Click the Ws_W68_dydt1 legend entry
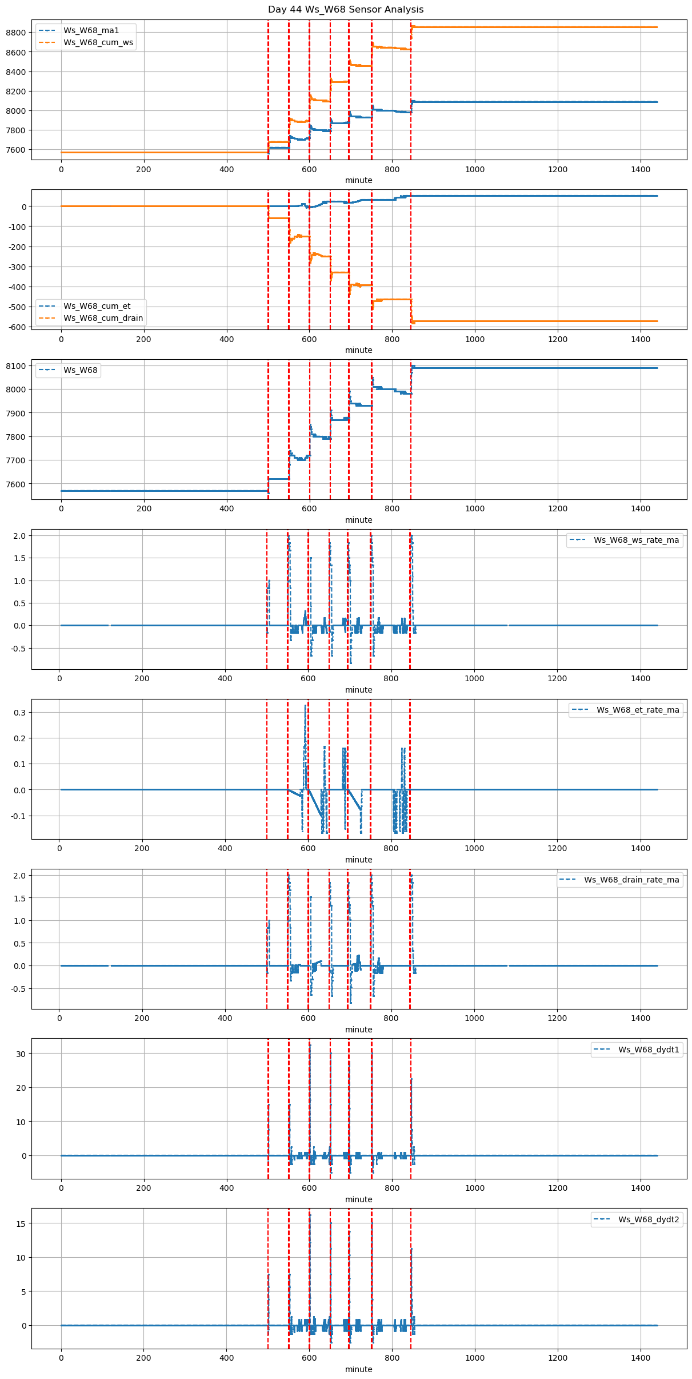692x1379 pixels. tap(649, 1050)
